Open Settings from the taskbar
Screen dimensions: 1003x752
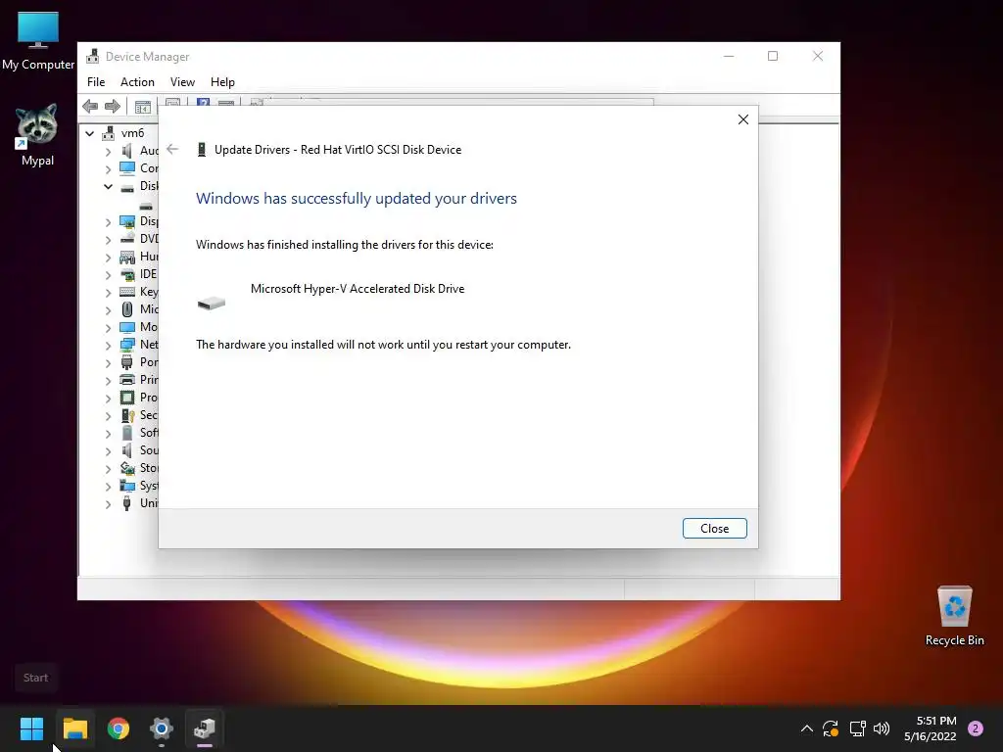tap(162, 728)
